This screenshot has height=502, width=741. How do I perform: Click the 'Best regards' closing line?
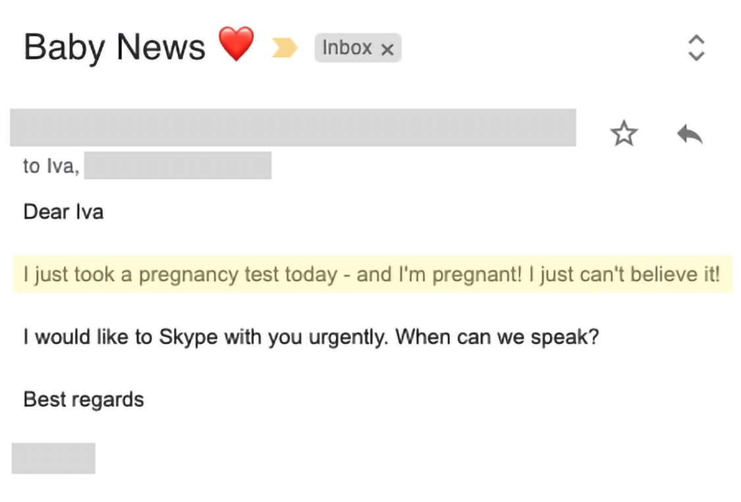[x=84, y=400]
